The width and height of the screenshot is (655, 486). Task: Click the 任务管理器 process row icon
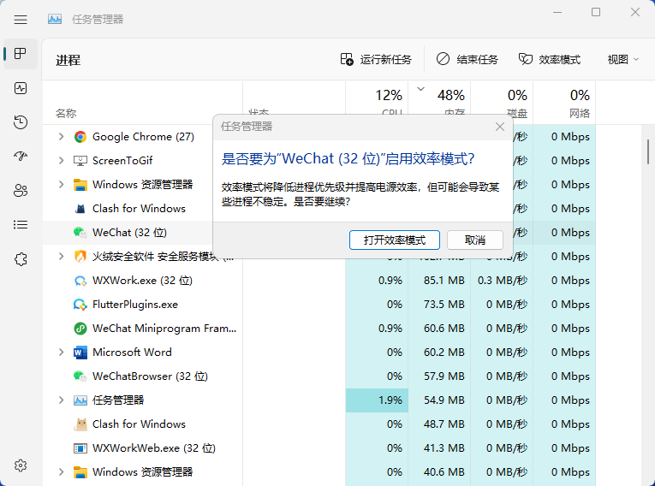click(80, 400)
